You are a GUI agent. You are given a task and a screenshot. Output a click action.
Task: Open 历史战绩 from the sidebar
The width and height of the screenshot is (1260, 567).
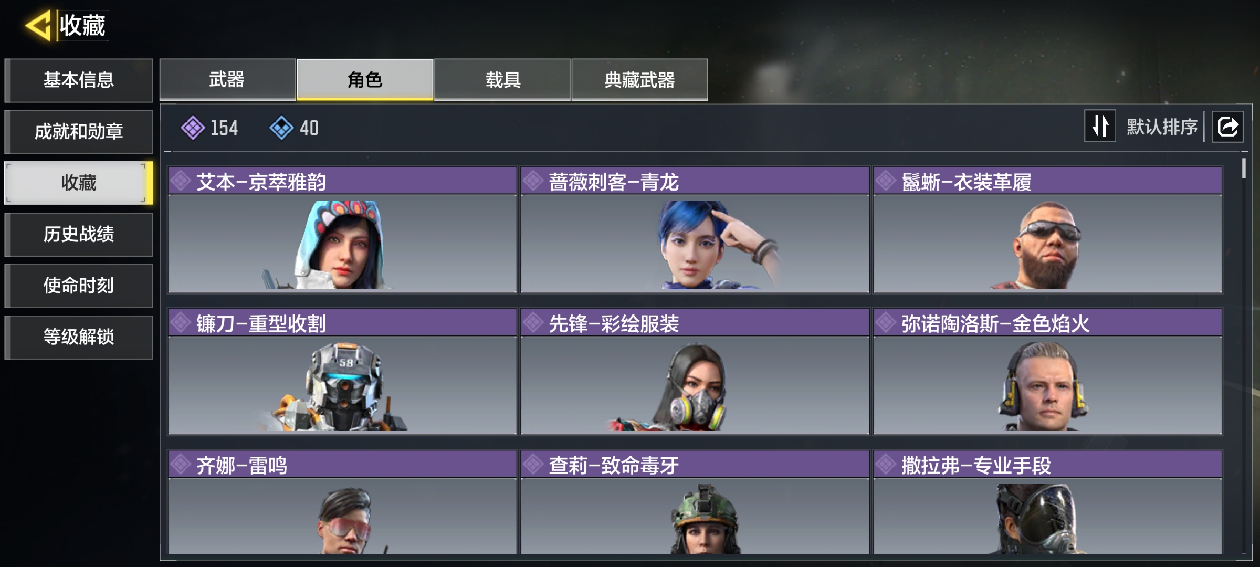coord(79,234)
